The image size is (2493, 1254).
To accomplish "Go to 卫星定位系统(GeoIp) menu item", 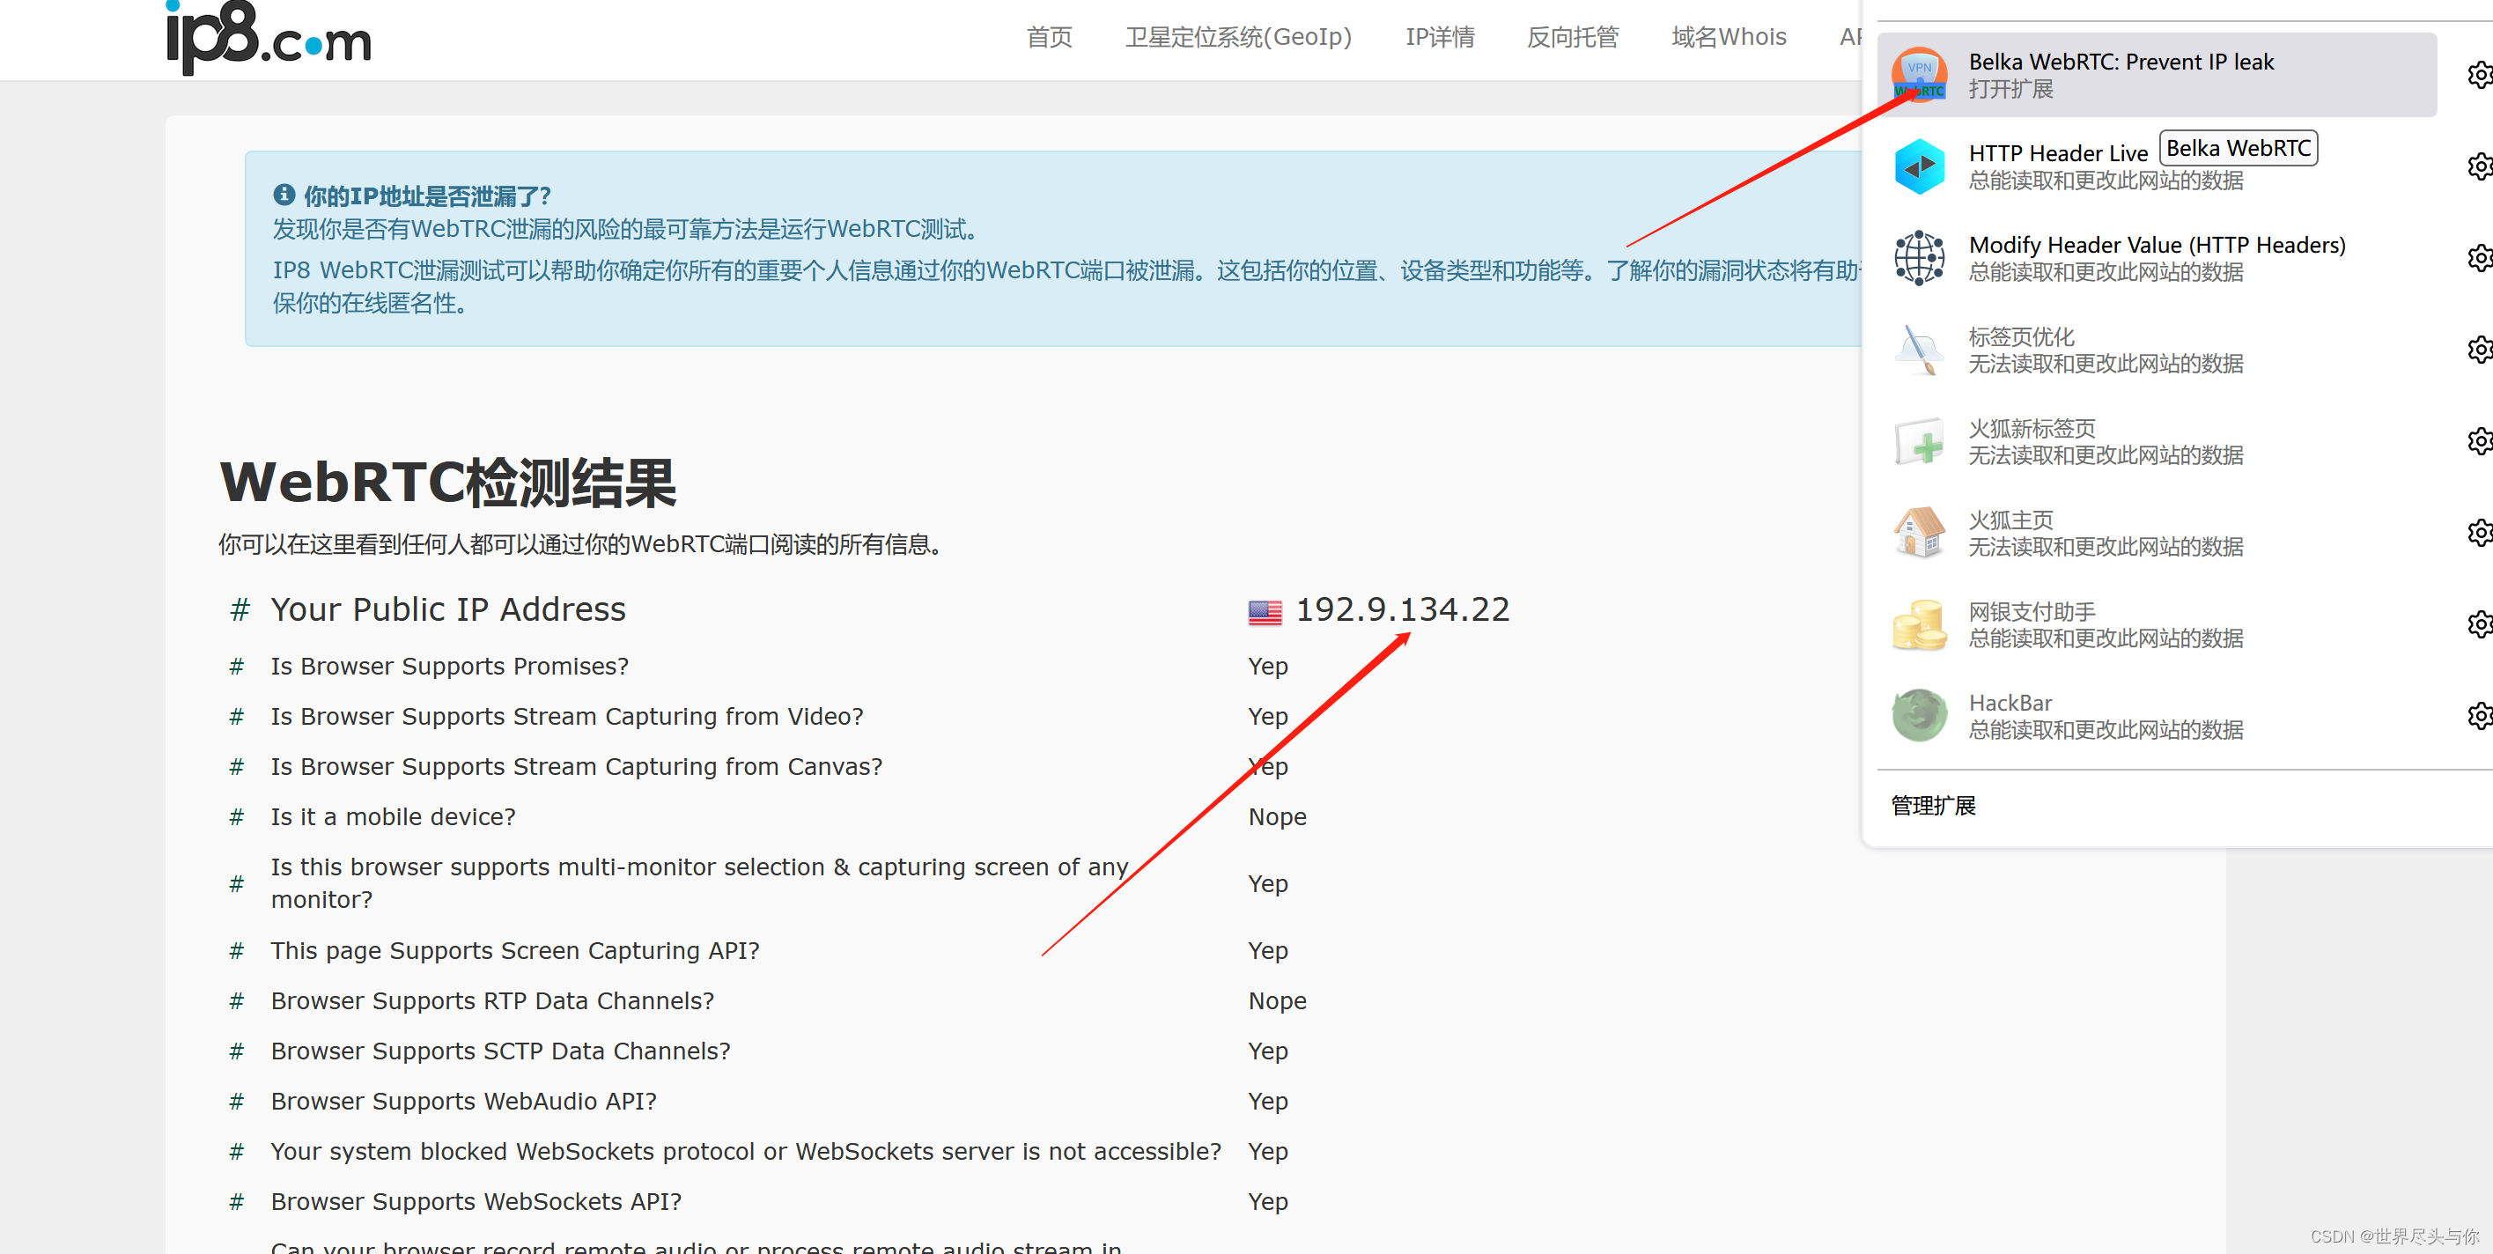I will tap(1238, 37).
